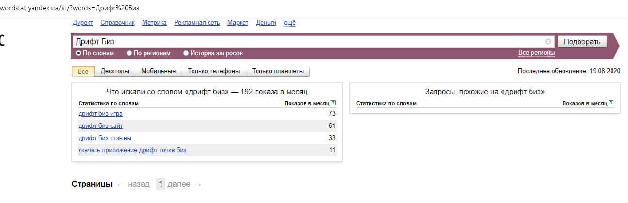Select the 'История запросов' radio option
The image size is (628, 203).
(x=186, y=53)
